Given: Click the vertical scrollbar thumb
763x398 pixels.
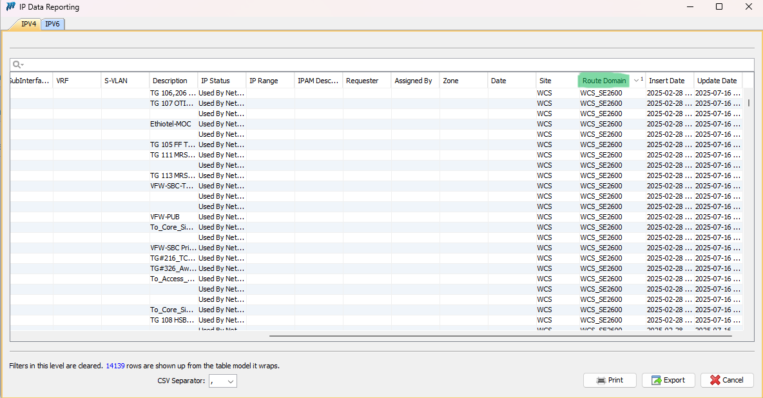Looking at the screenshot, I should (748, 103).
